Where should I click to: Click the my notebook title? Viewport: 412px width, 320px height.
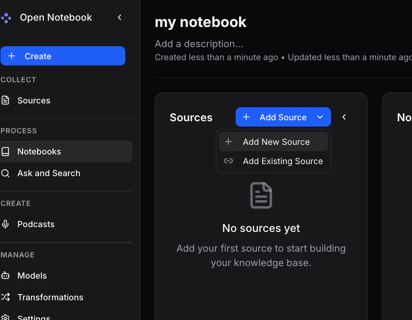(x=200, y=22)
